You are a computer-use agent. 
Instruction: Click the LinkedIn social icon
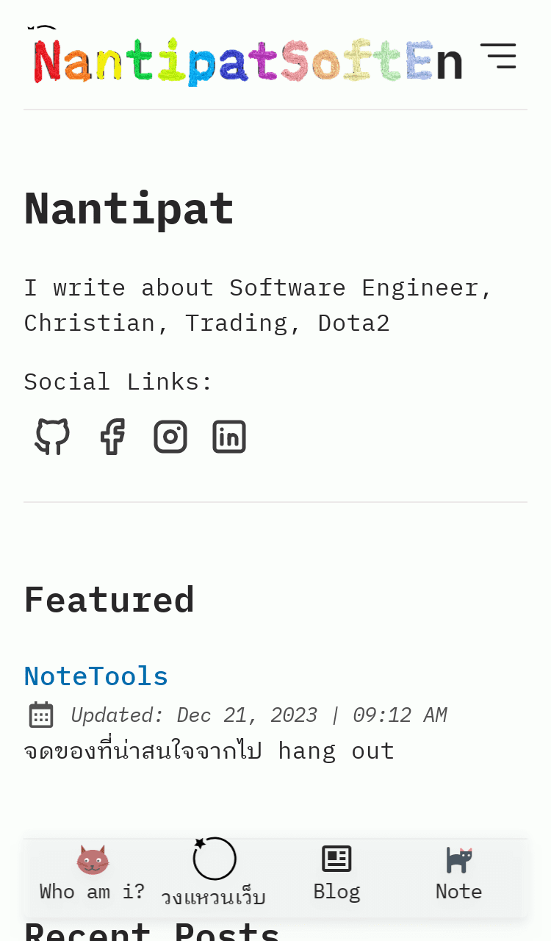[229, 437]
